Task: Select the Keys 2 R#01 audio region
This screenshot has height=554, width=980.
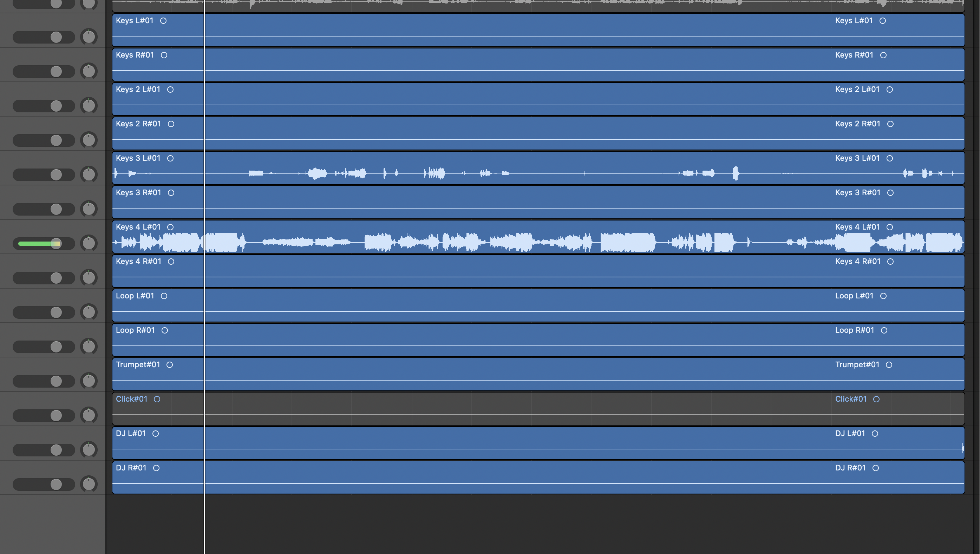Action: [538, 133]
